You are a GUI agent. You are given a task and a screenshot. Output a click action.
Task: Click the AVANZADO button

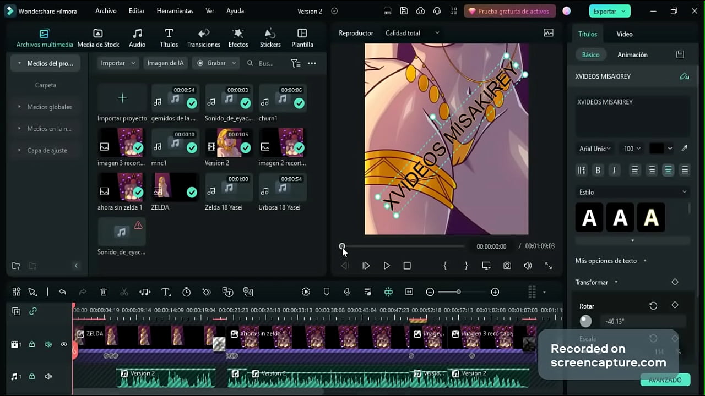coord(665,380)
